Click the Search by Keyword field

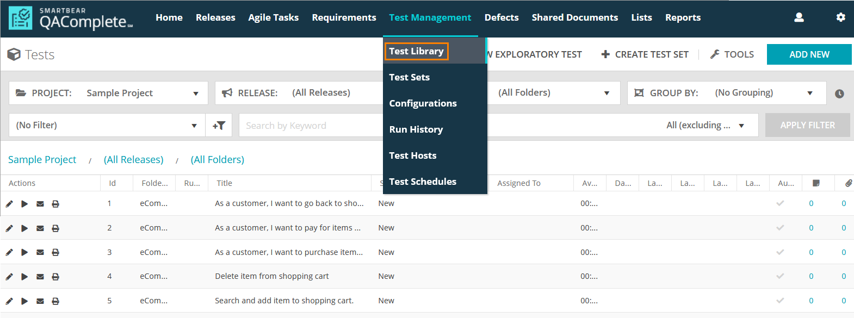310,126
